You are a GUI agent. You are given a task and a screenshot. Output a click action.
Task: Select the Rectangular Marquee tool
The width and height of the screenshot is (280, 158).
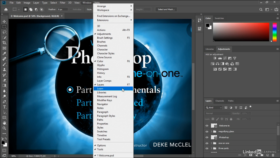click(x=4, y=27)
